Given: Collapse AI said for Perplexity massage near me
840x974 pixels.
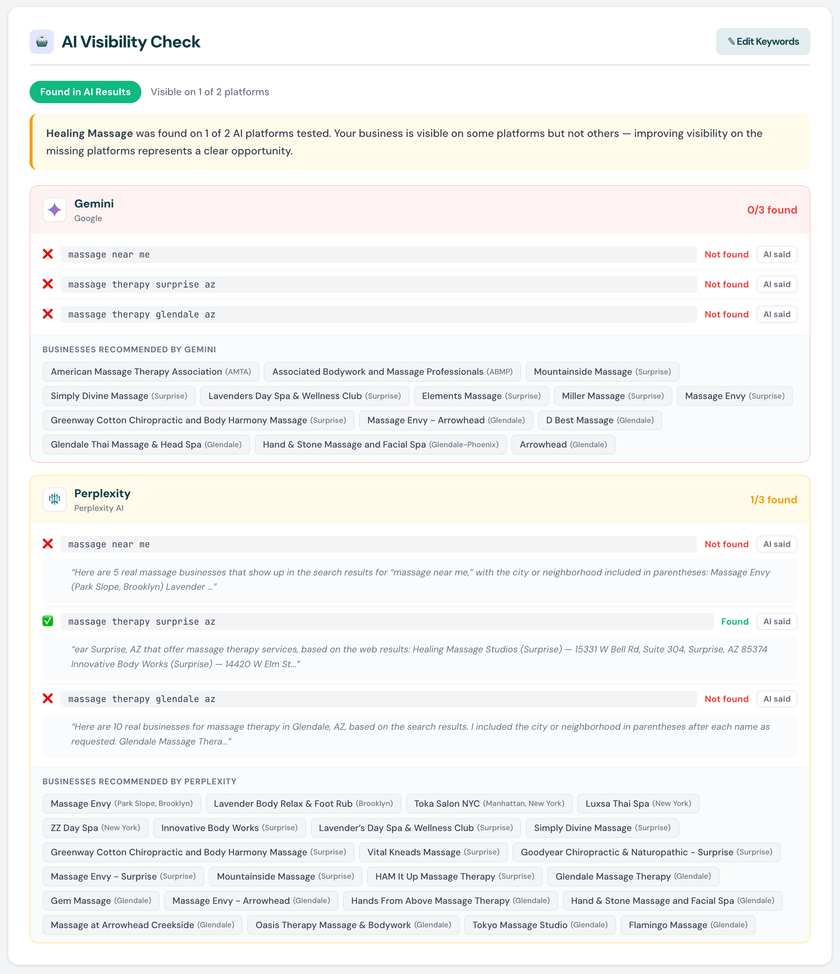Looking at the screenshot, I should (x=777, y=544).
